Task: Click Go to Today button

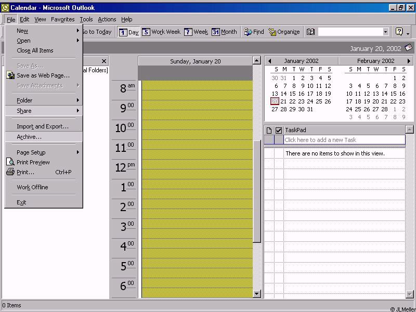Action: point(97,32)
